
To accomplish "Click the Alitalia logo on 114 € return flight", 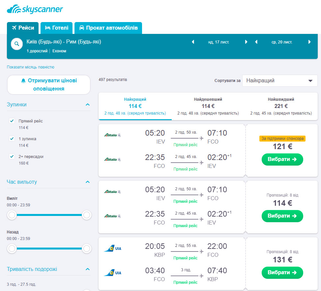I will [x=112, y=216].
